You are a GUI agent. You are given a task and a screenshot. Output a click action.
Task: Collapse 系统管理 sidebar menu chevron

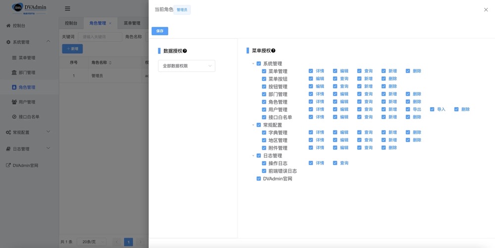49,41
